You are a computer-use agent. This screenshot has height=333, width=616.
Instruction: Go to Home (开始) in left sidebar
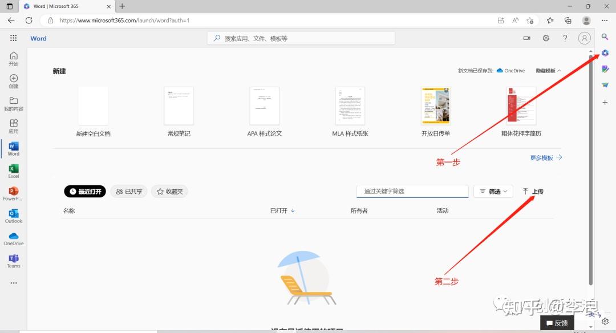pos(13,59)
